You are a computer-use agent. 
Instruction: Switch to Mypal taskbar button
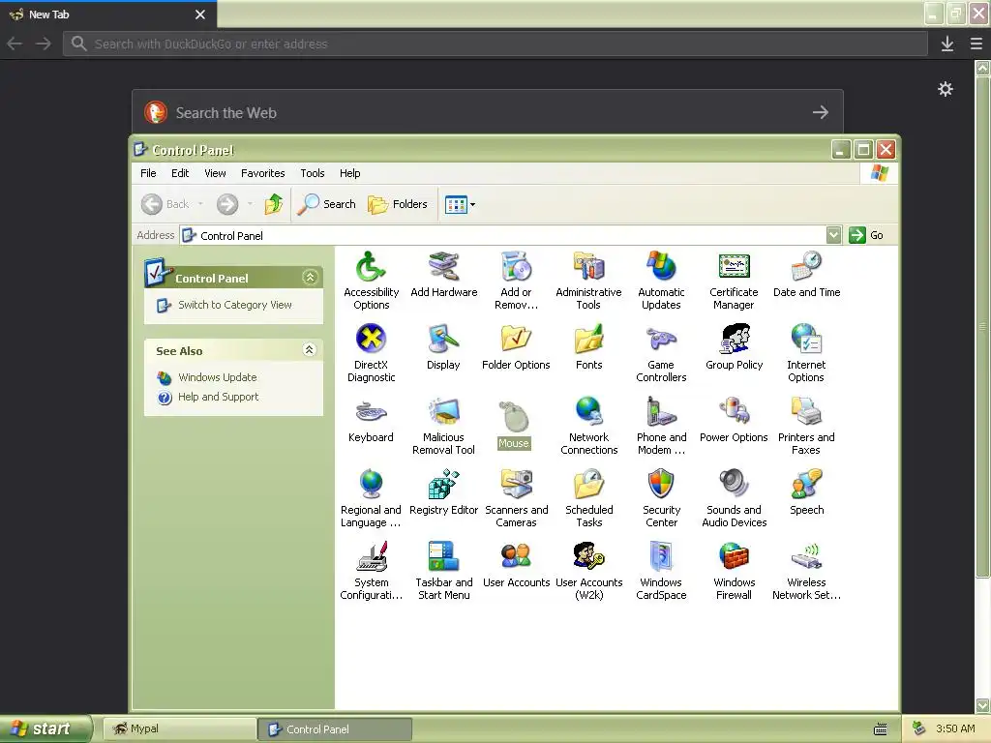[x=179, y=728]
